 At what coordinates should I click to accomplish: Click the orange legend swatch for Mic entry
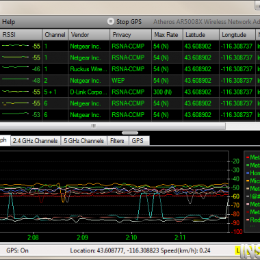point(248,181)
